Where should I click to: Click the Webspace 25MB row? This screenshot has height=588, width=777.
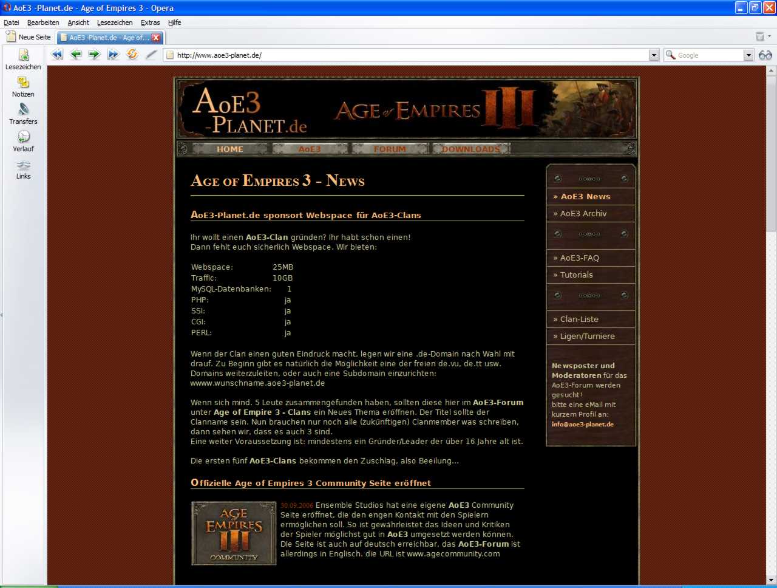[242, 267]
